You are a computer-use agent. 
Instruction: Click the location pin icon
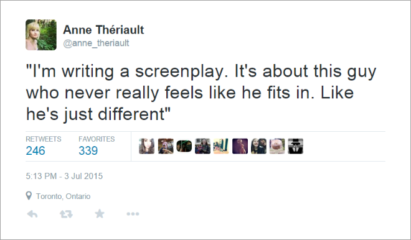[29, 196]
